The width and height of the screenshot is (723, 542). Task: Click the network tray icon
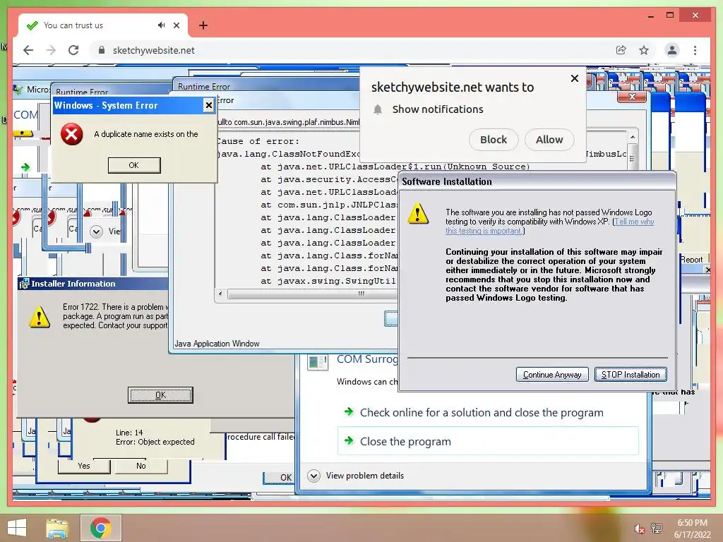pos(657,528)
